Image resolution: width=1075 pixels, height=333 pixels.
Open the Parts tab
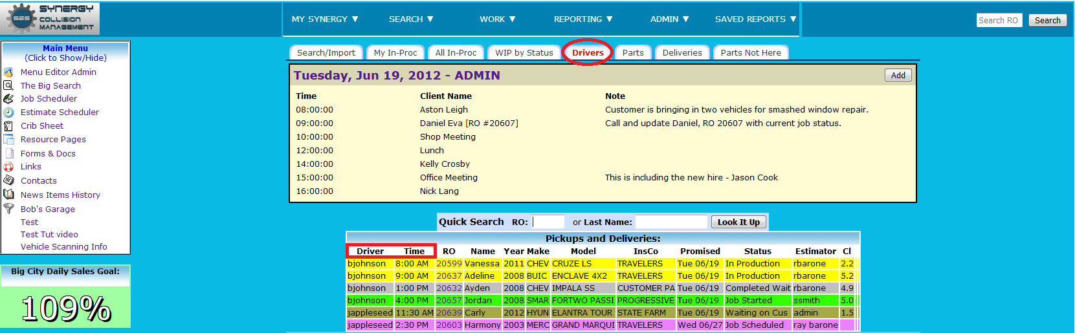coord(633,52)
